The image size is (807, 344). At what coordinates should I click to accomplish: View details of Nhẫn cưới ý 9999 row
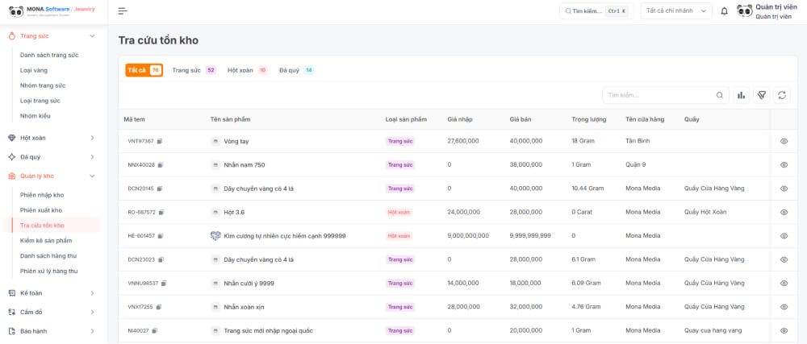[x=784, y=283]
